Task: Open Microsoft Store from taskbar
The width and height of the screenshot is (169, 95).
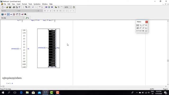Action: [33, 93]
